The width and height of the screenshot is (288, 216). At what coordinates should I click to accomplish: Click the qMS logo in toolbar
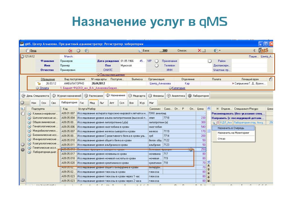(263, 50)
